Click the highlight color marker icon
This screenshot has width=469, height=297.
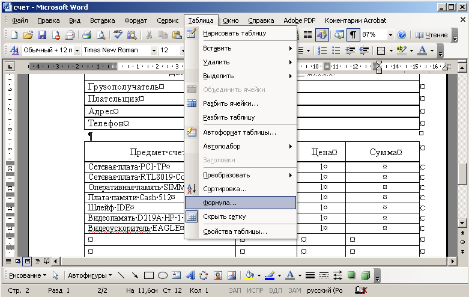tap(401, 50)
